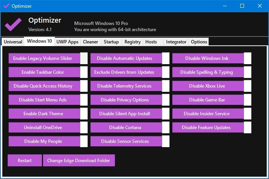Go to the Cleaner tab
Screen dimensions: 269x179
tap(90, 42)
